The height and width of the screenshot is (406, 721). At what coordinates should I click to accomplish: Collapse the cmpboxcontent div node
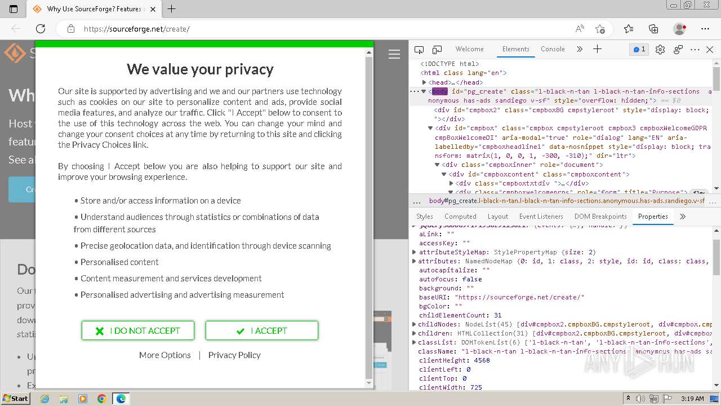[444, 174]
